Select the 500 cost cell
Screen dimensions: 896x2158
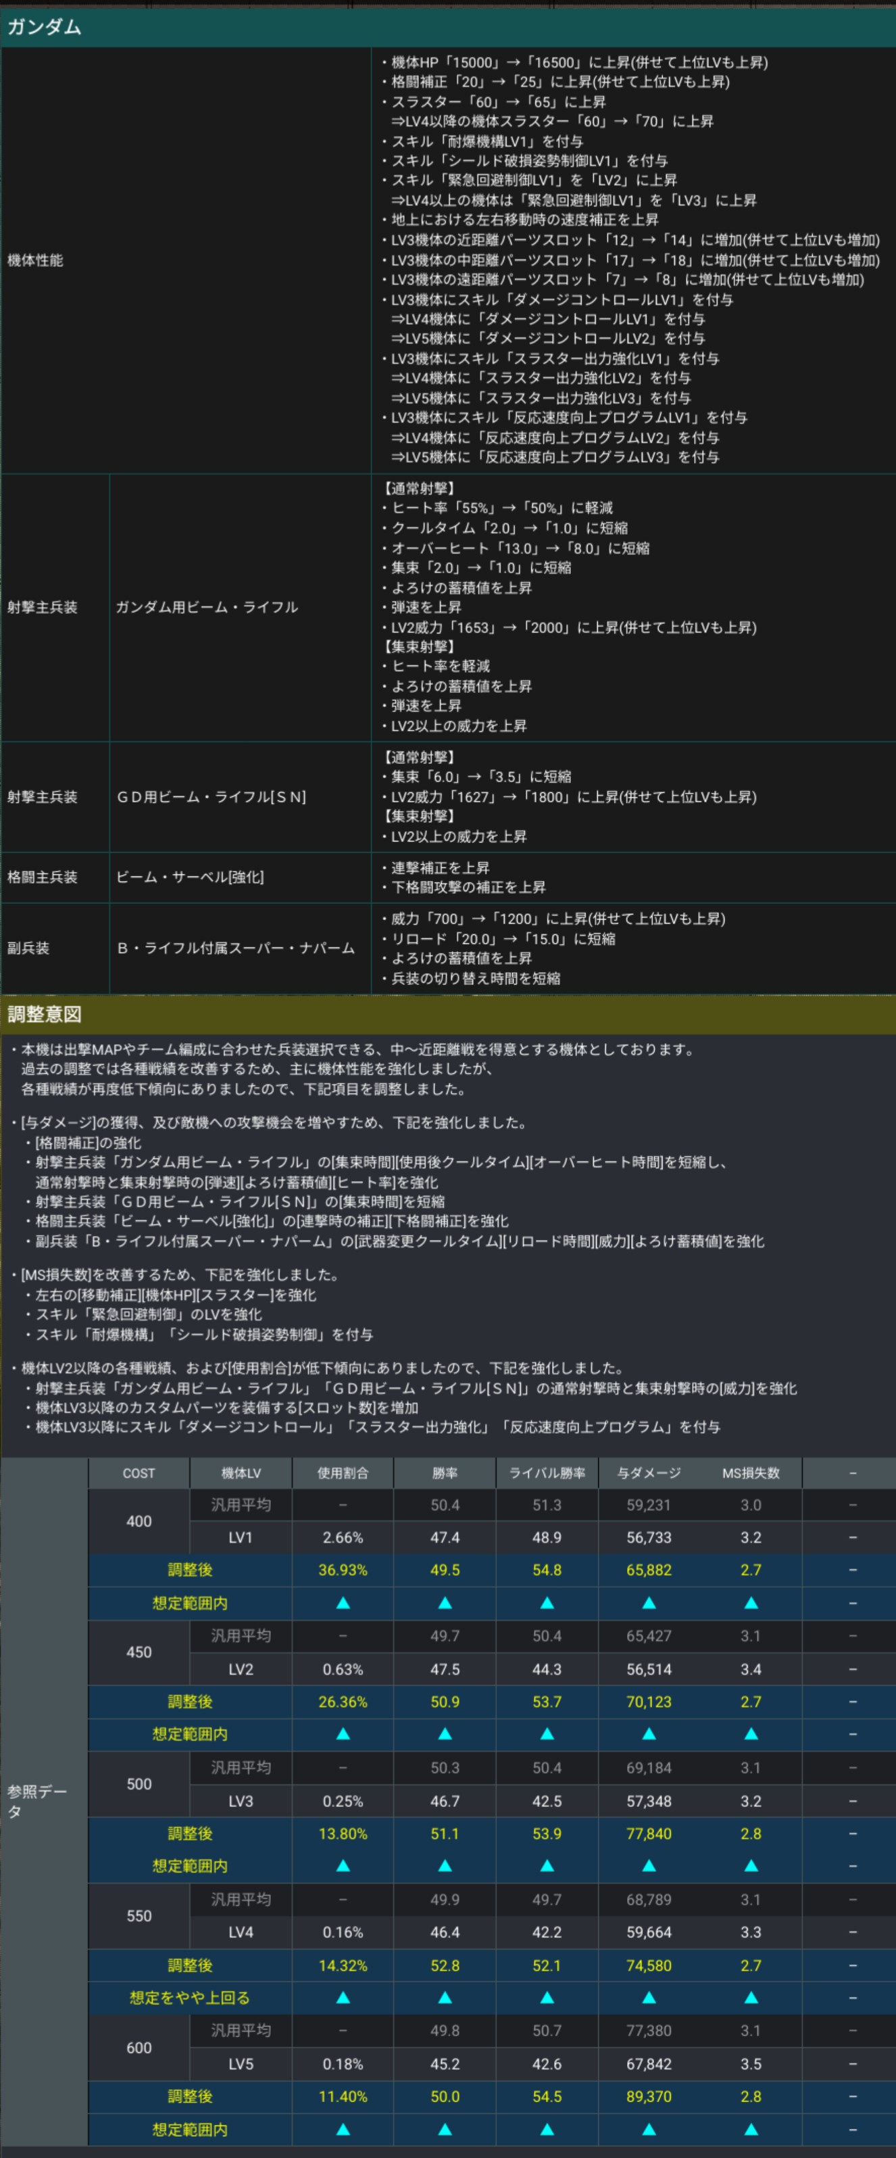[x=139, y=1784]
